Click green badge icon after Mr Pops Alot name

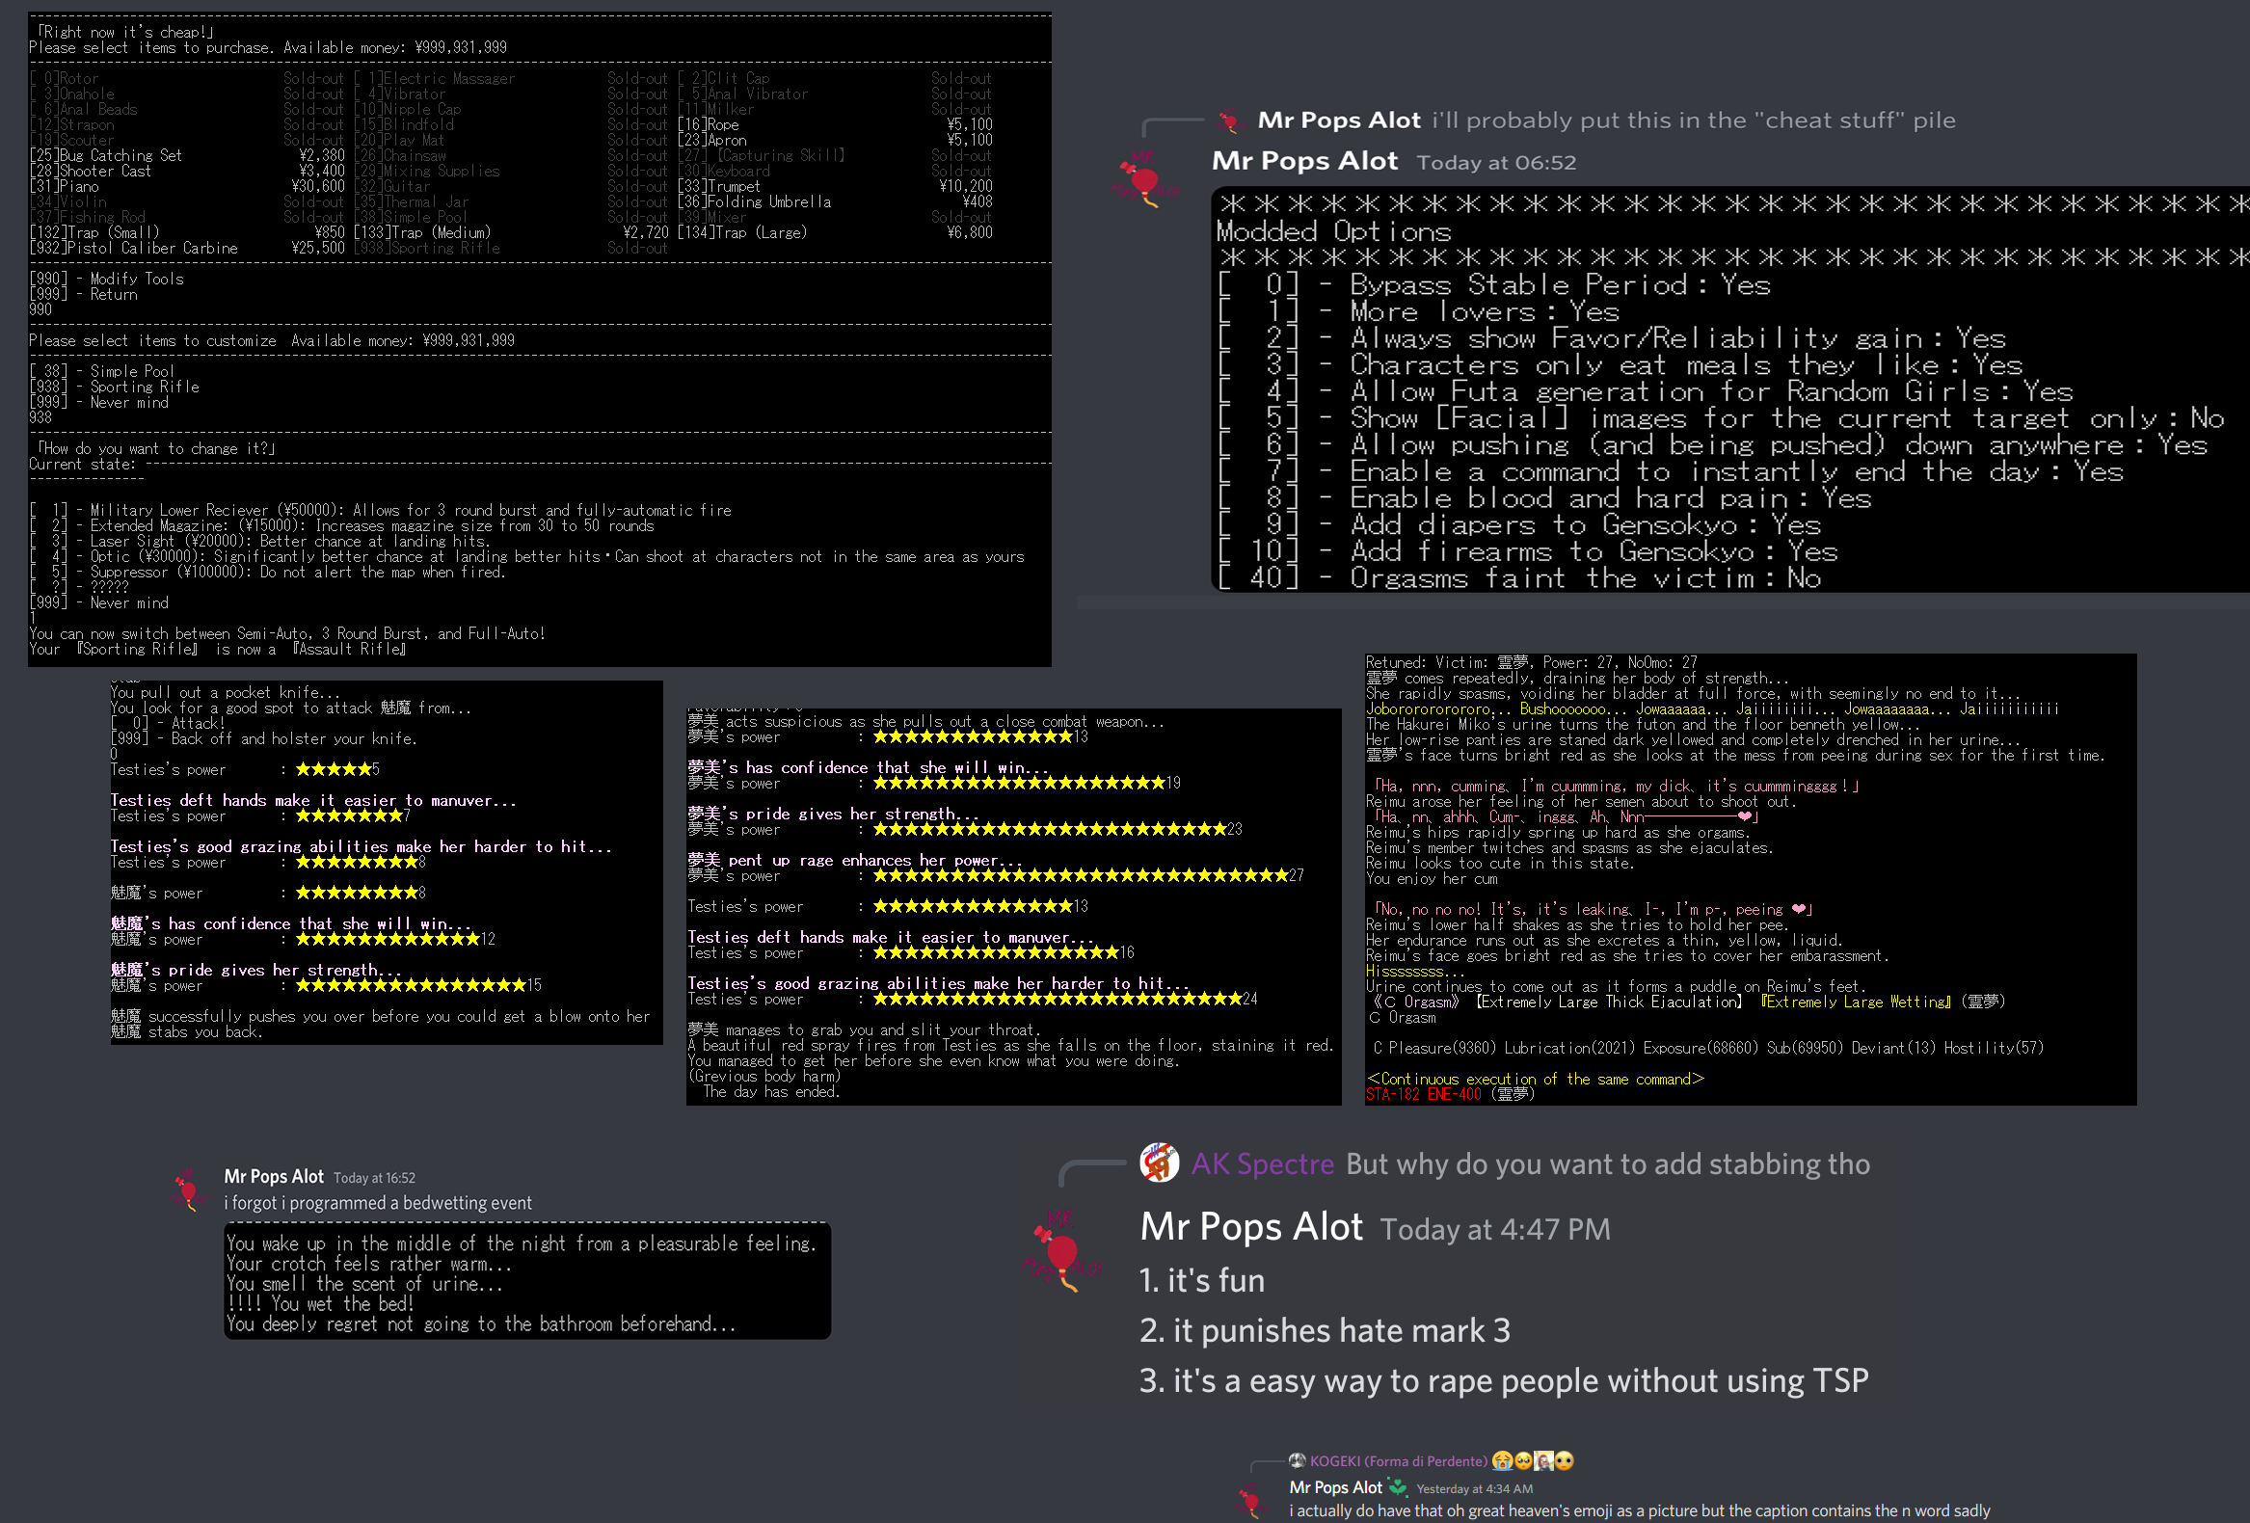(1397, 1486)
